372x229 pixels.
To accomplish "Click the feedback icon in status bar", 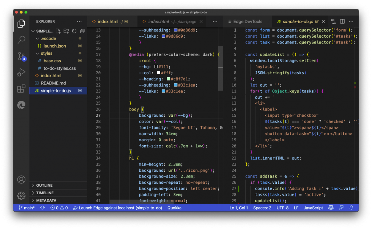I will click(x=341, y=208).
